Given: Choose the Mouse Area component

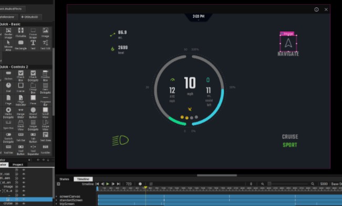Looking at the screenshot, I should pyautogui.click(x=8, y=46).
